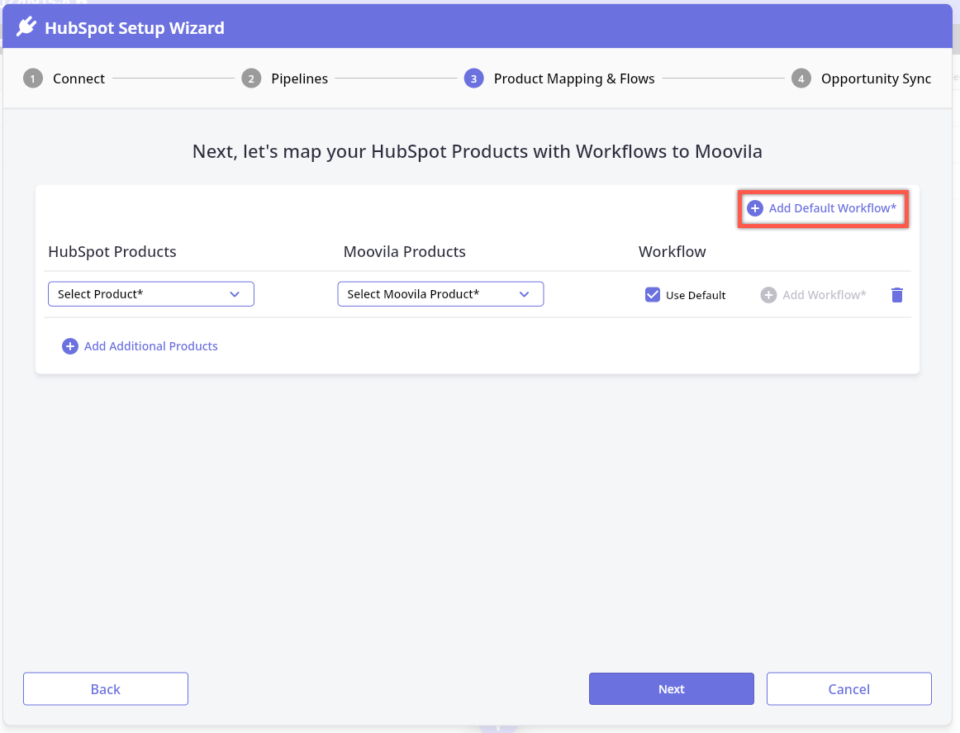Click the trash icon to delete product row

click(x=897, y=295)
